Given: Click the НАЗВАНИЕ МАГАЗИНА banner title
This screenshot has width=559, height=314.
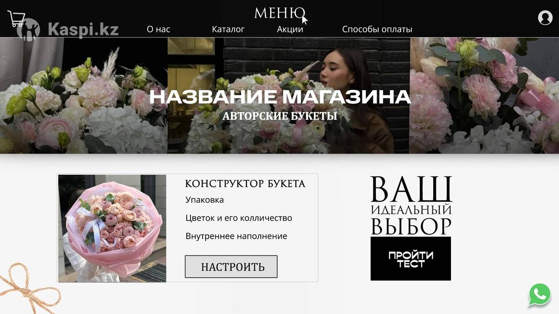Looking at the screenshot, I should [x=280, y=97].
